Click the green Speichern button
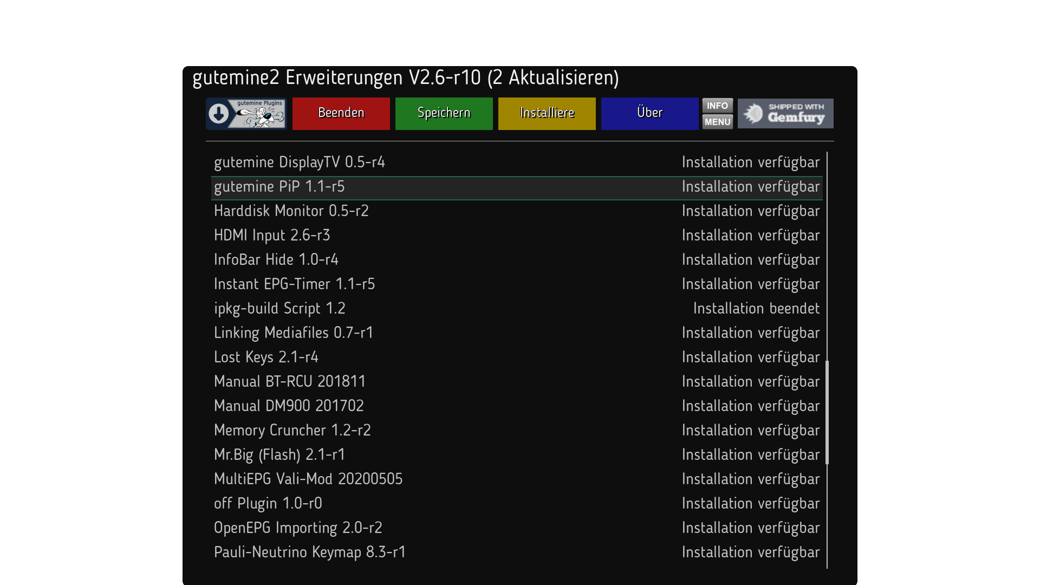The image size is (1040, 585). [444, 114]
